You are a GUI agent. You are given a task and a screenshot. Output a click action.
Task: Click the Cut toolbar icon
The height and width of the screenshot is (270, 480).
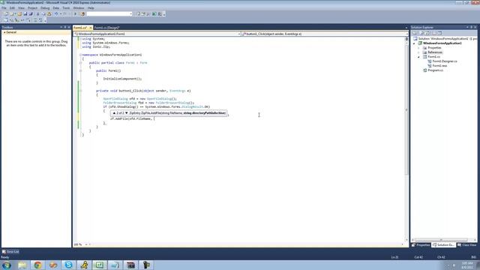[x=37, y=13]
